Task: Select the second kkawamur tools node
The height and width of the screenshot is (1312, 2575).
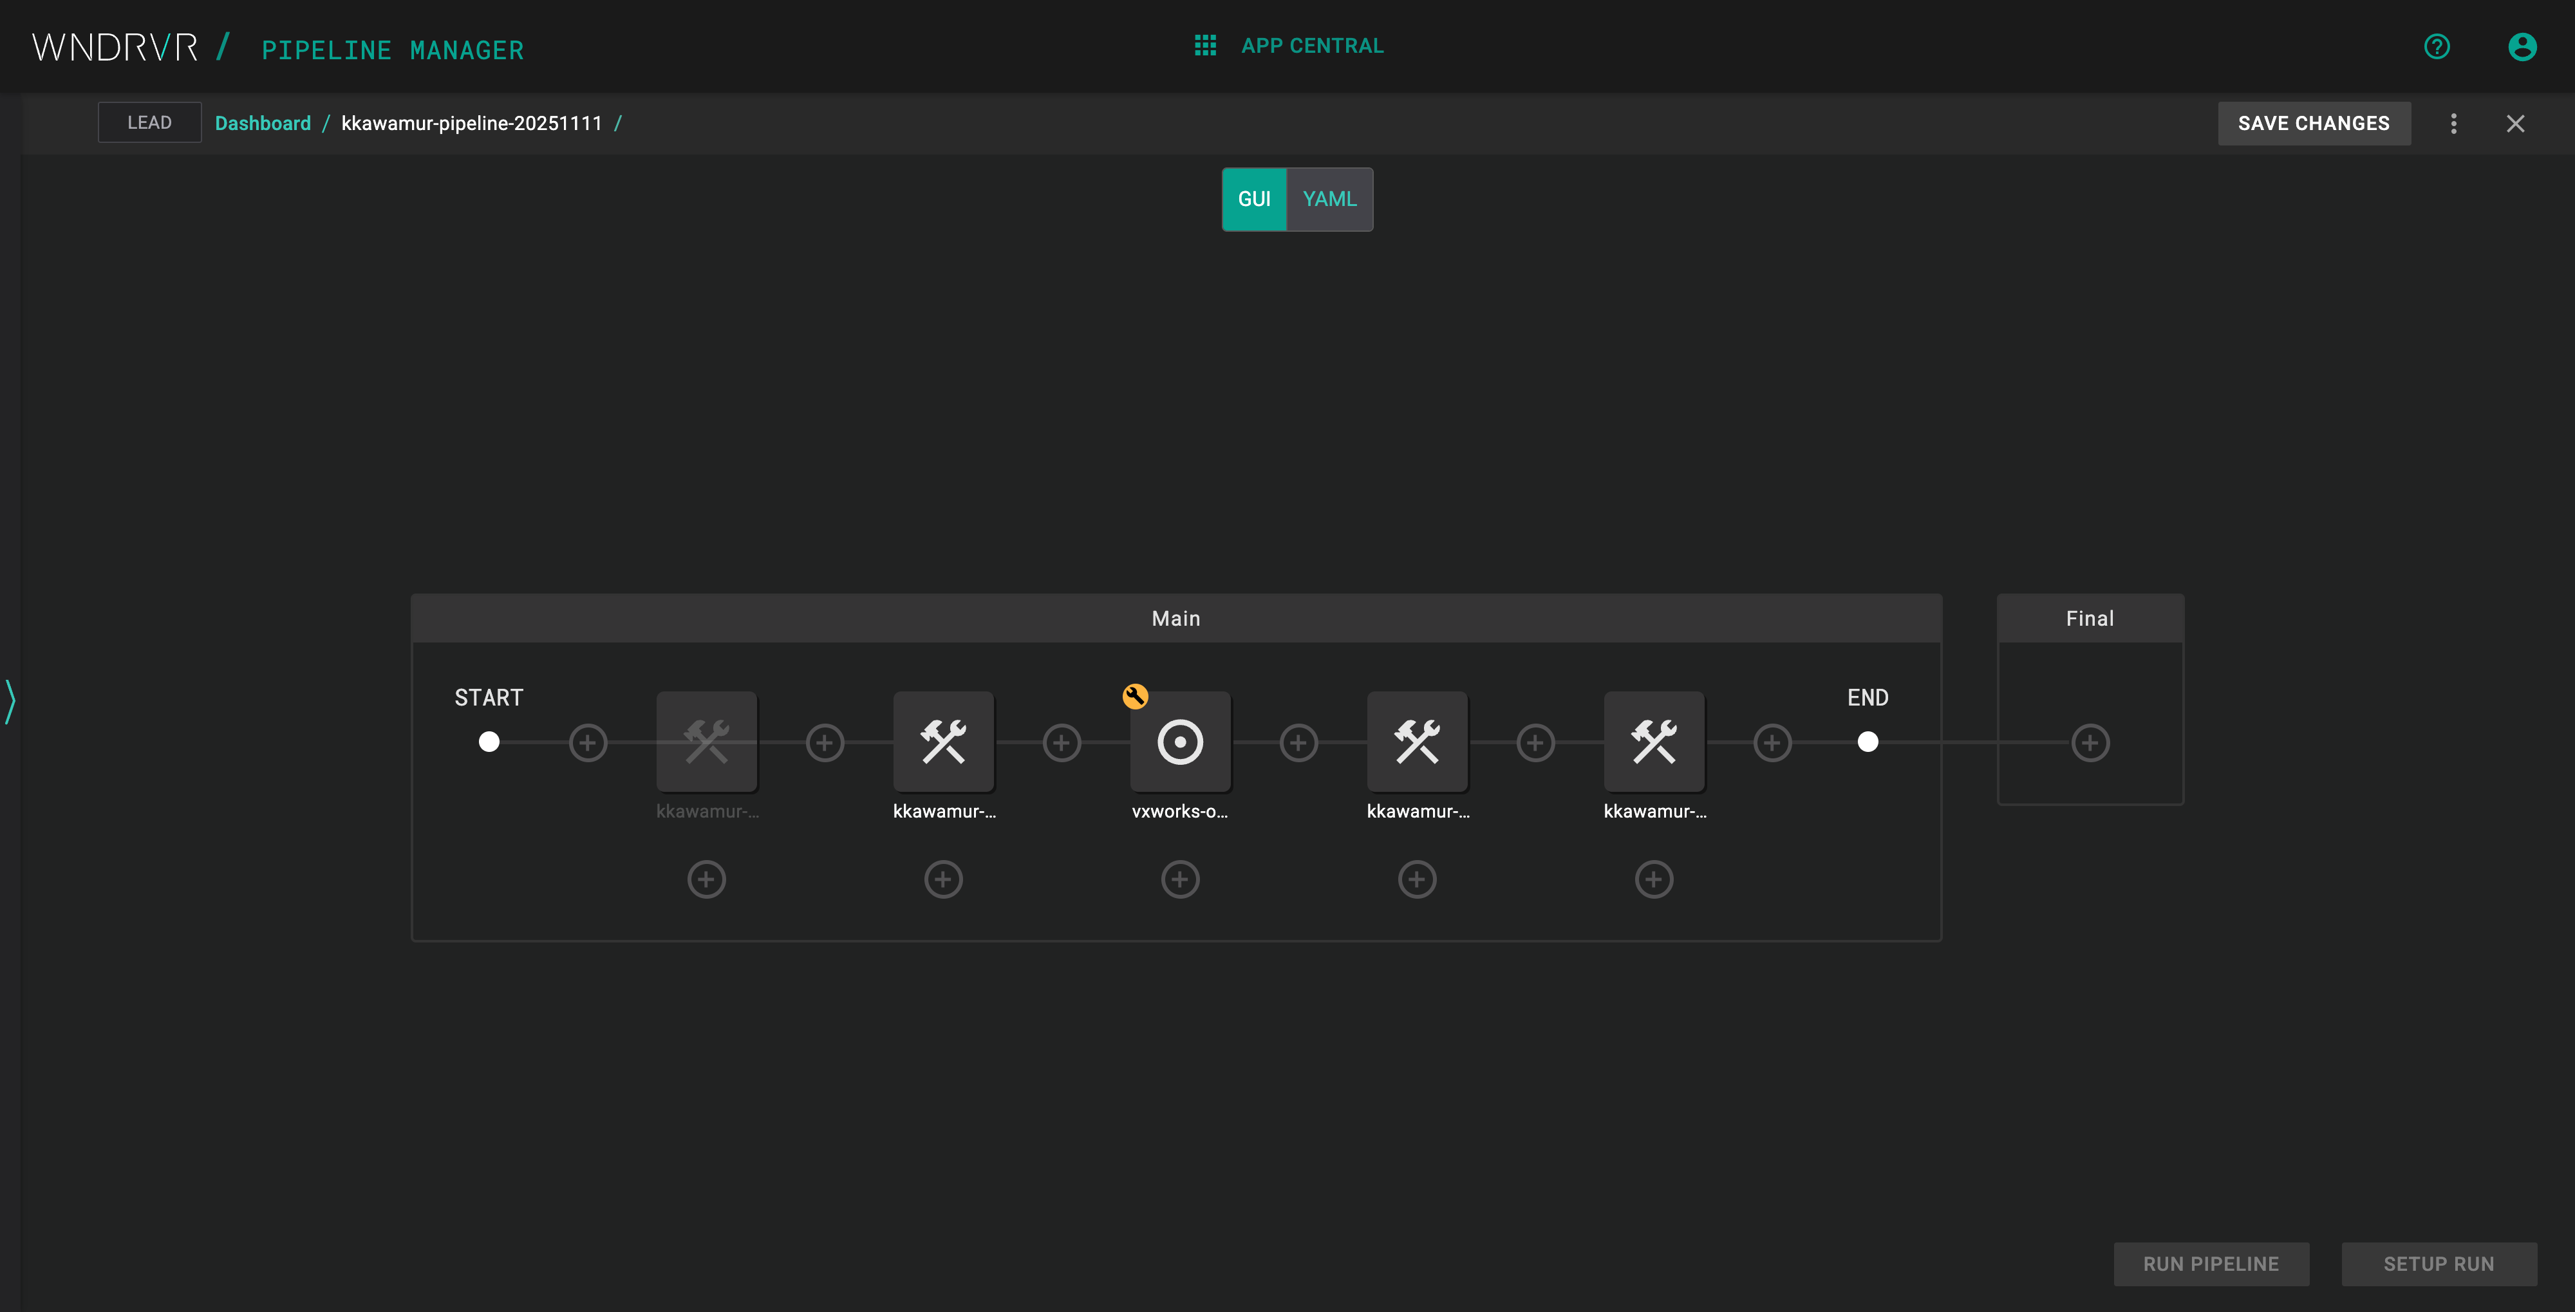Action: pyautogui.click(x=944, y=741)
